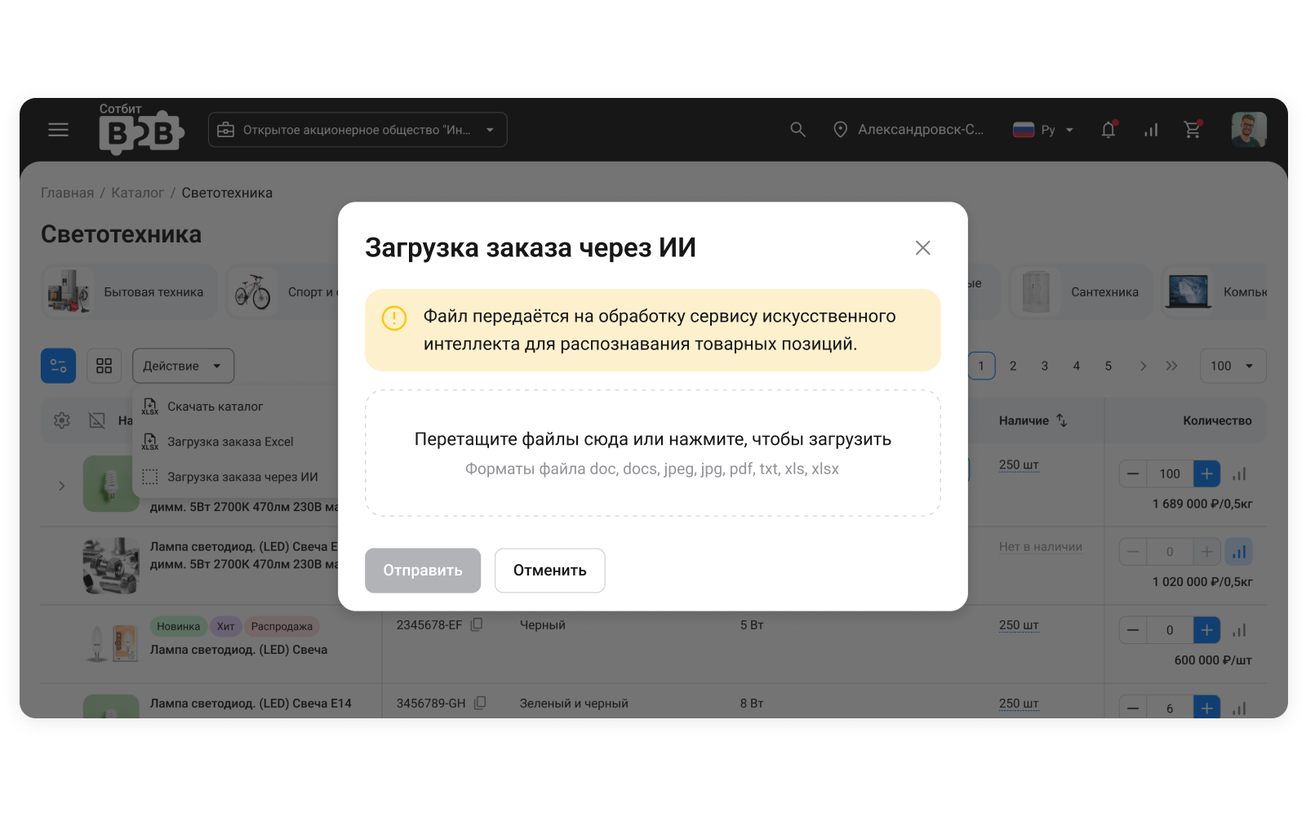The width and height of the screenshot is (1306, 813).
Task: Open the hamburger main menu
Action: pyautogui.click(x=58, y=130)
